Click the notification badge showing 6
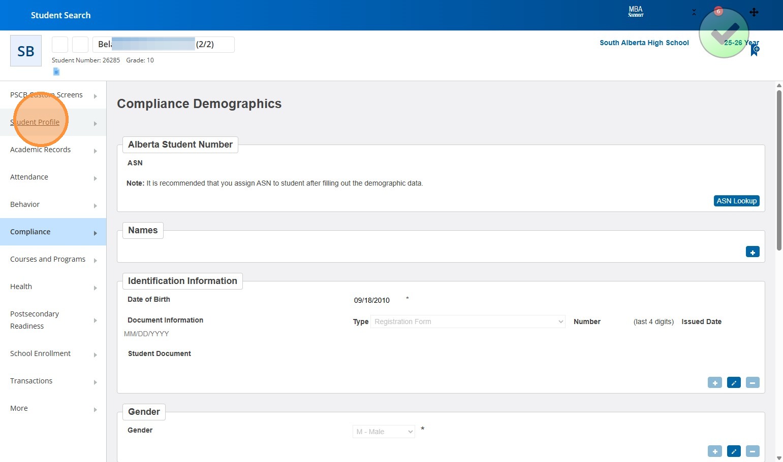The image size is (783, 462). pos(718,11)
